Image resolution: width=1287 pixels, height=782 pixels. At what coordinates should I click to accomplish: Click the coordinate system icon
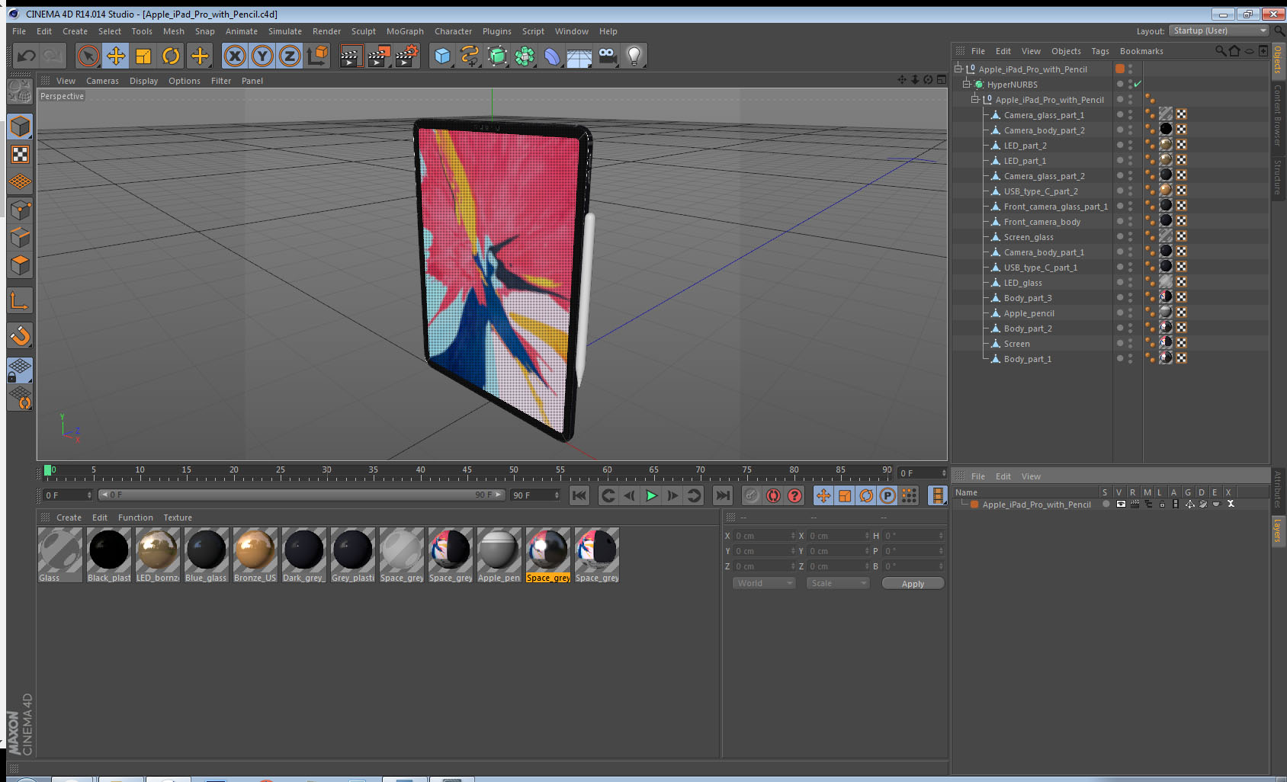coord(317,56)
